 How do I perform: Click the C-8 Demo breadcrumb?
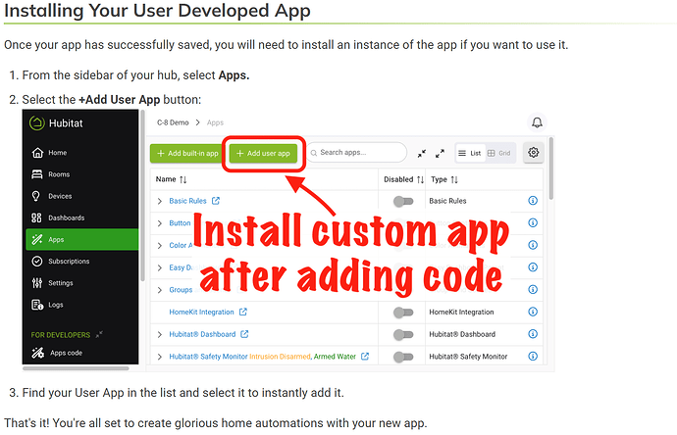coord(173,122)
